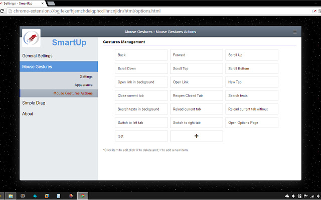Click the SmartUp rocket logo
This screenshot has width=321, height=200.
[32, 38]
